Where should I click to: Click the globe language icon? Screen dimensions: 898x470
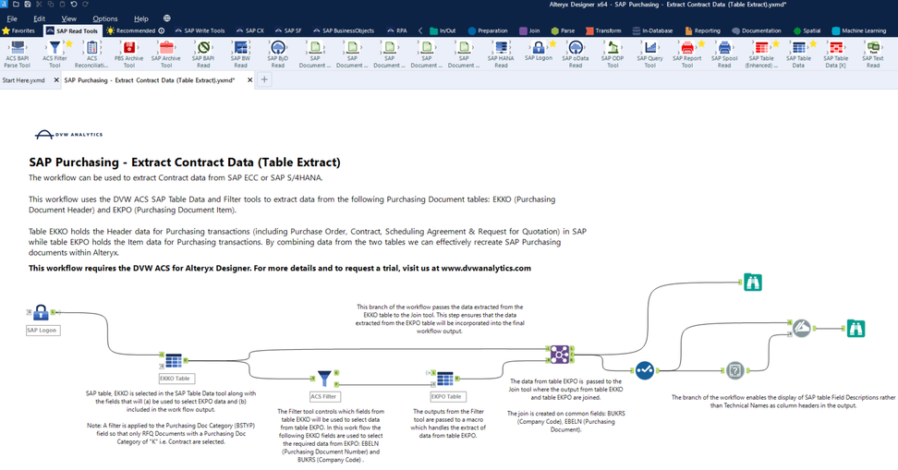[166, 18]
